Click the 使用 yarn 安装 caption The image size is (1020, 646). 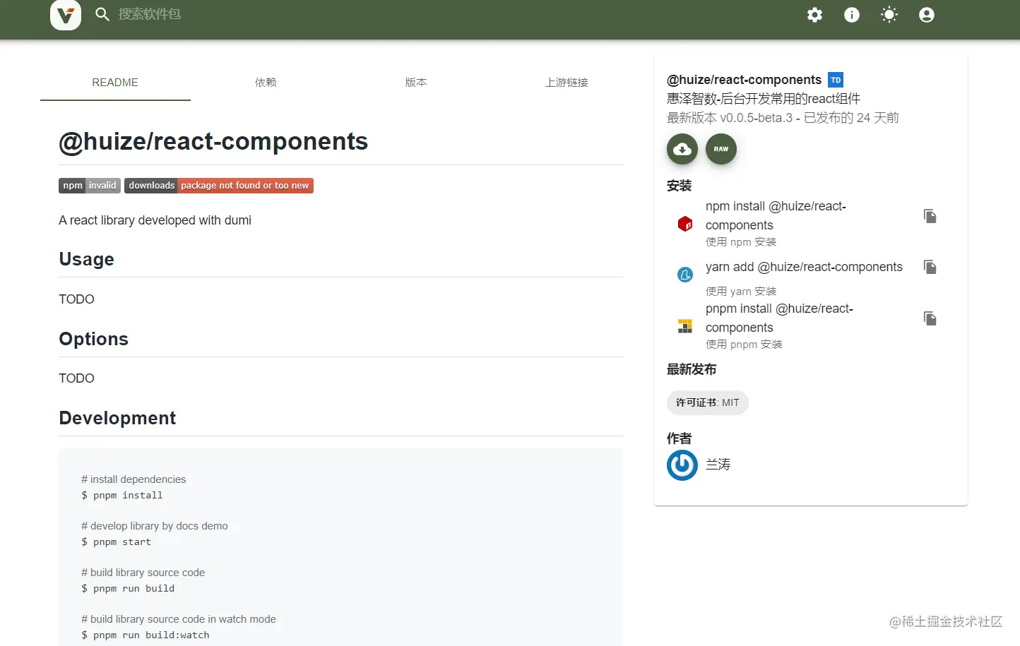click(741, 291)
